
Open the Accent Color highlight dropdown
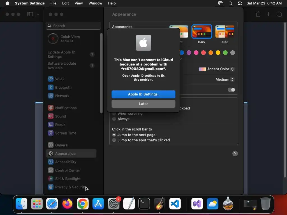(x=217, y=69)
